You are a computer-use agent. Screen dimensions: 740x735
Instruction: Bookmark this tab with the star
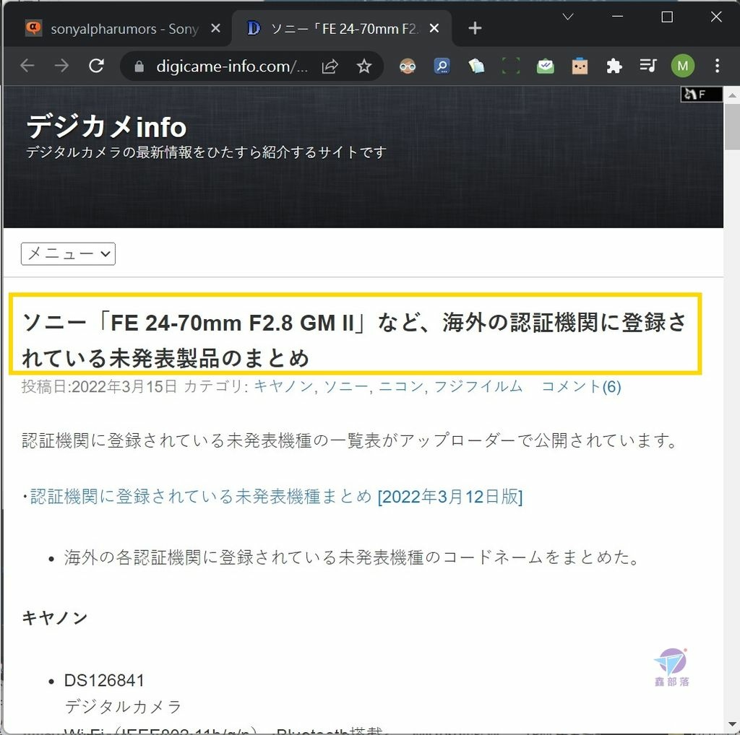[364, 66]
